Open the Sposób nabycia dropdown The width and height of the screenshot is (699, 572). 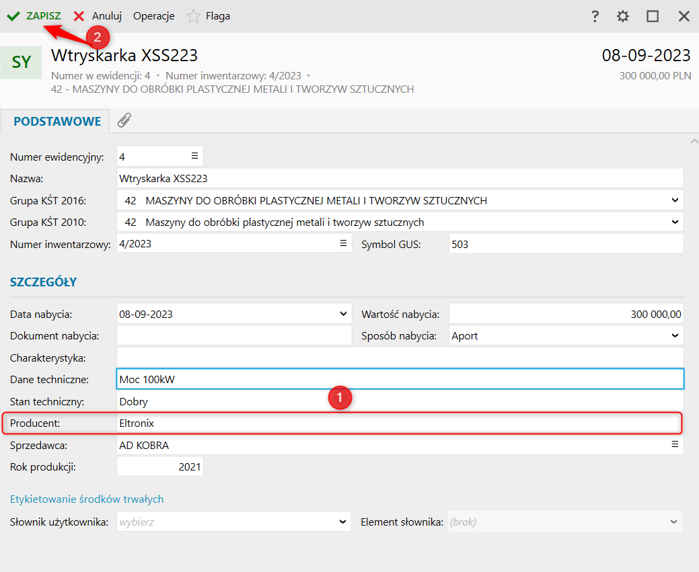coord(675,335)
